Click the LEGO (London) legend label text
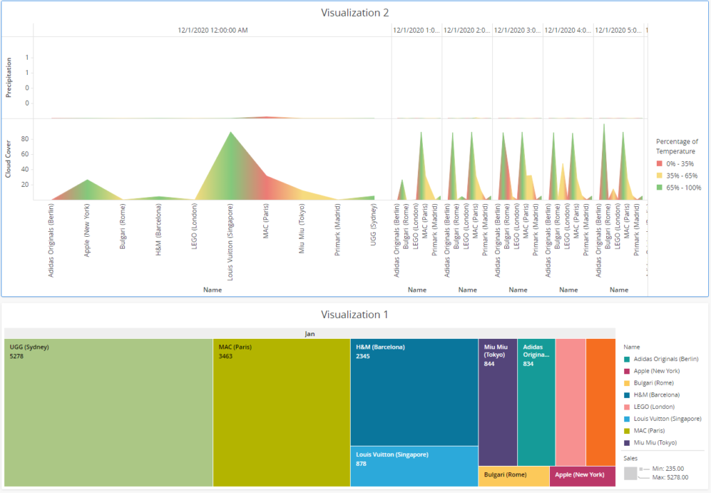 tap(654, 407)
